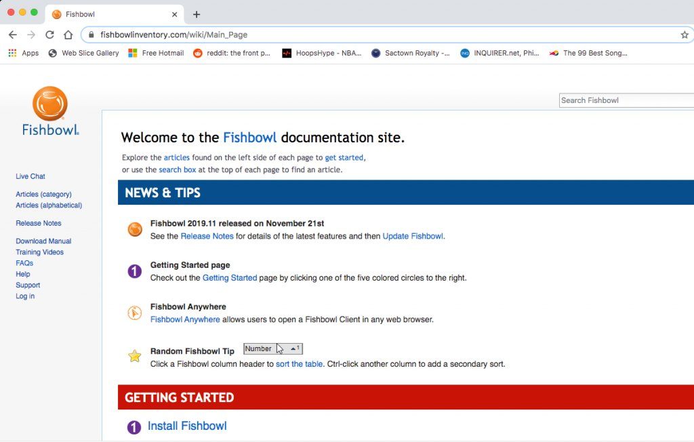Click the yellow star beside Random Fishbowl Tip
The width and height of the screenshot is (694, 442).
tap(134, 355)
